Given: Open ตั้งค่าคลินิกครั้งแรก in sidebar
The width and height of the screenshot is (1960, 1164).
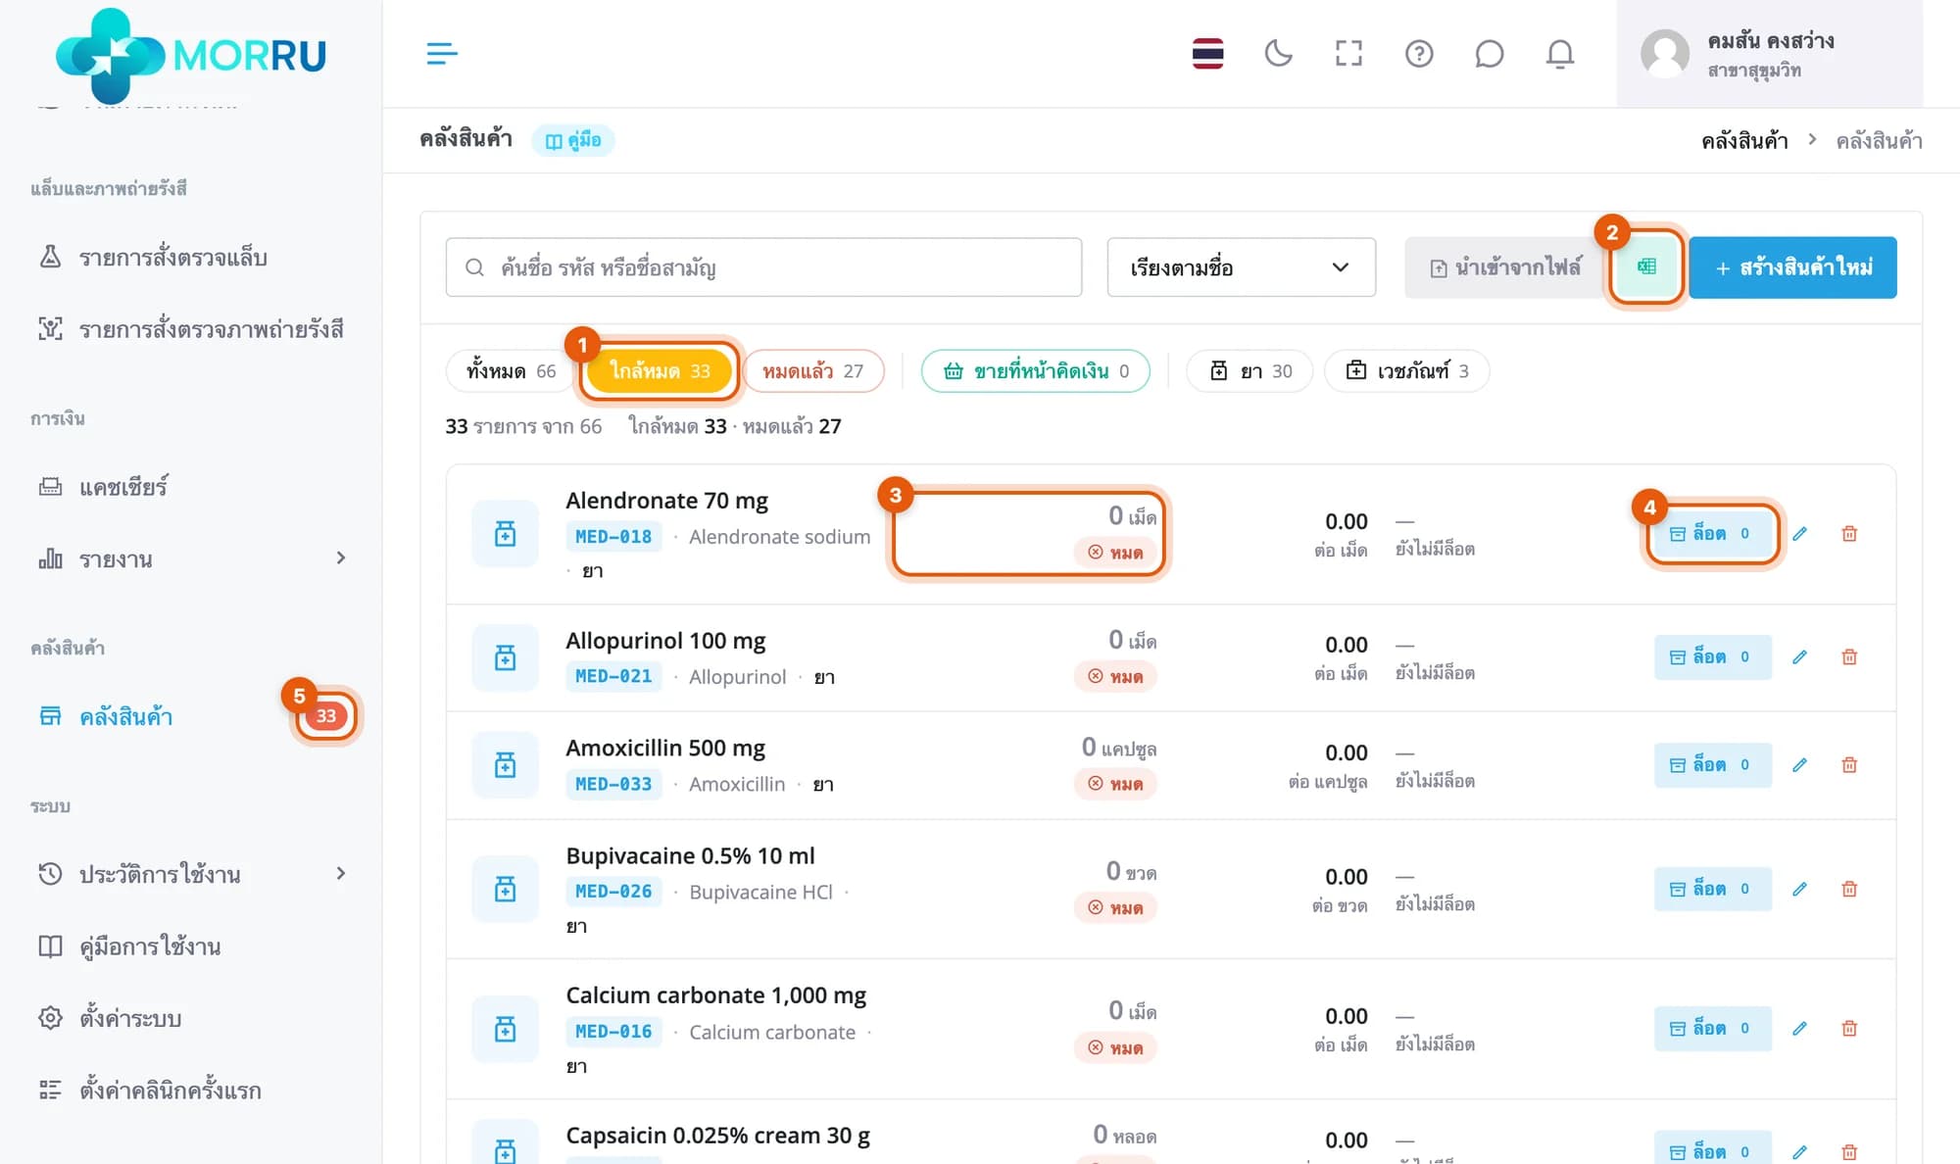Looking at the screenshot, I should pos(191,1091).
